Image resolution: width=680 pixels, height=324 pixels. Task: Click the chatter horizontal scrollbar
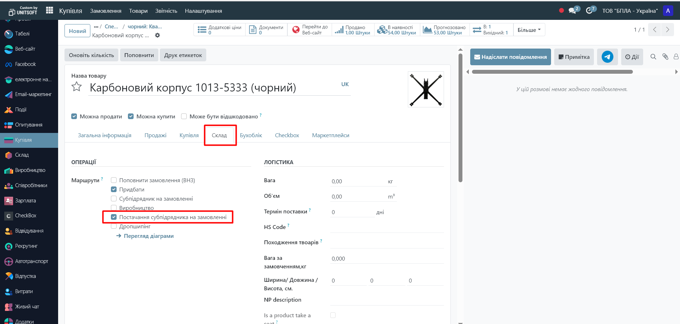coord(552,72)
